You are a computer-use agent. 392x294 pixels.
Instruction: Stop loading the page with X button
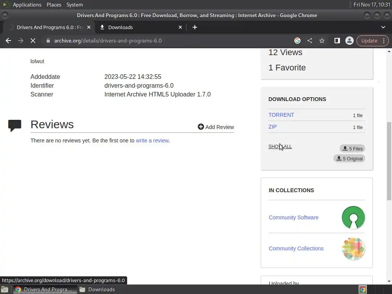coord(33,41)
